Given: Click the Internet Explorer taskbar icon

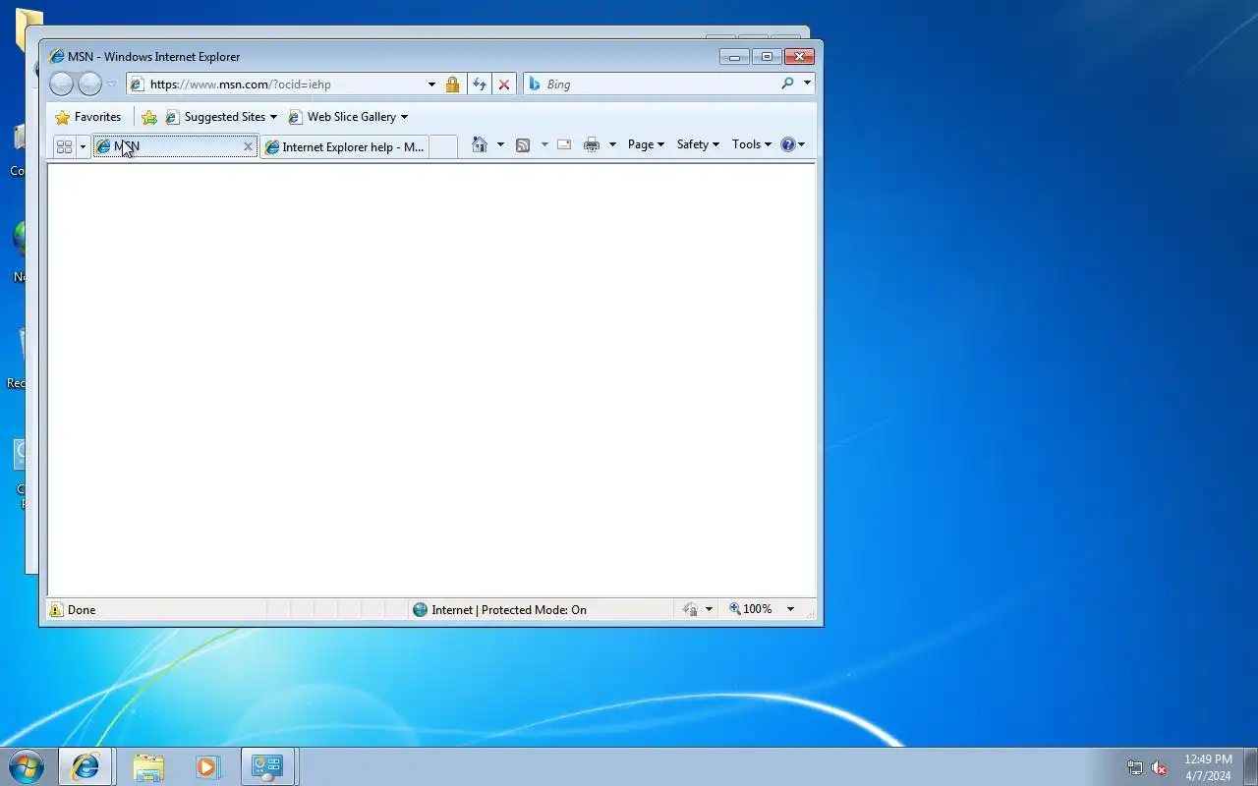Looking at the screenshot, I should 86,766.
